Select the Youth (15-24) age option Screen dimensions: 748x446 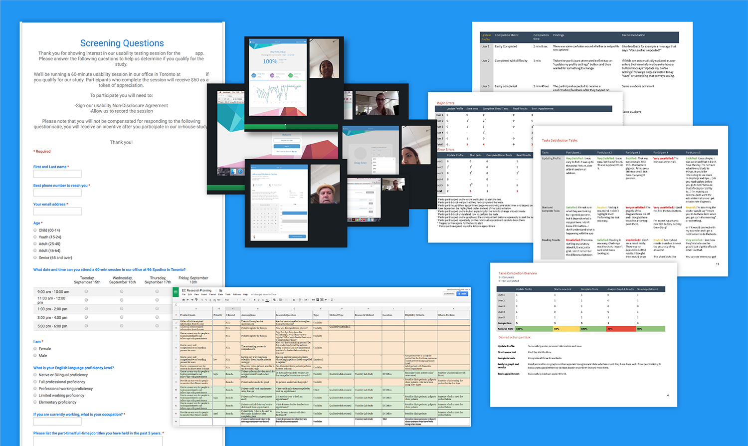(35, 237)
